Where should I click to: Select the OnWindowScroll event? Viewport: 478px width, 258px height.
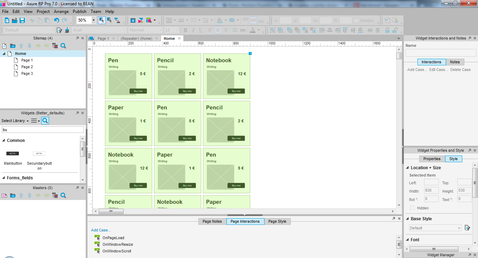point(117,251)
